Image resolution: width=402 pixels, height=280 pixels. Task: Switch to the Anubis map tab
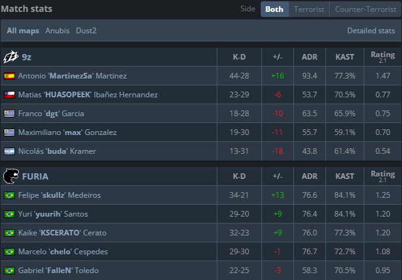[57, 30]
